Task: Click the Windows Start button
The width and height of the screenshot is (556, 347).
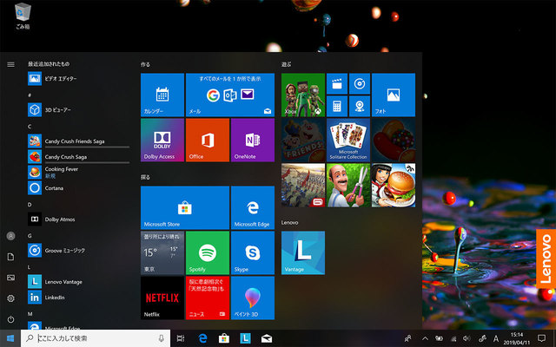Action: 10,338
